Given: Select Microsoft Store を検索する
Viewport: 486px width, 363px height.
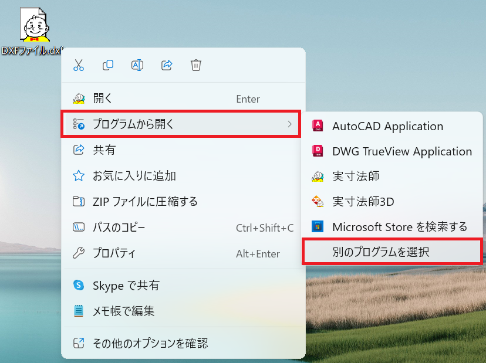Looking at the screenshot, I should 392,227.
